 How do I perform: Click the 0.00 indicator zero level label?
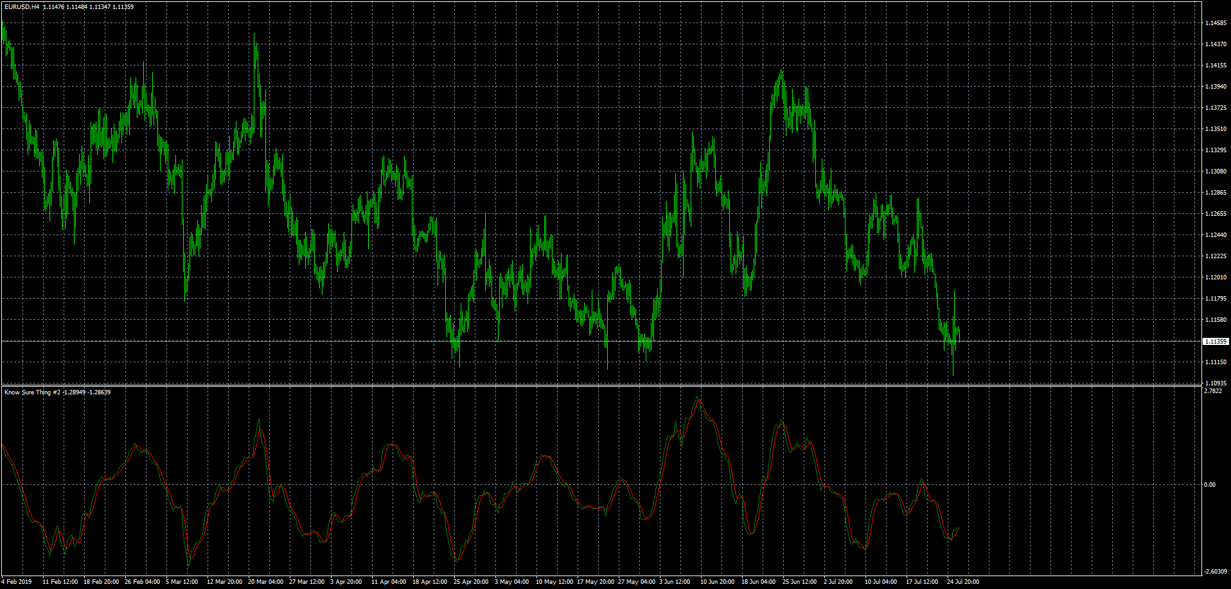(1210, 485)
